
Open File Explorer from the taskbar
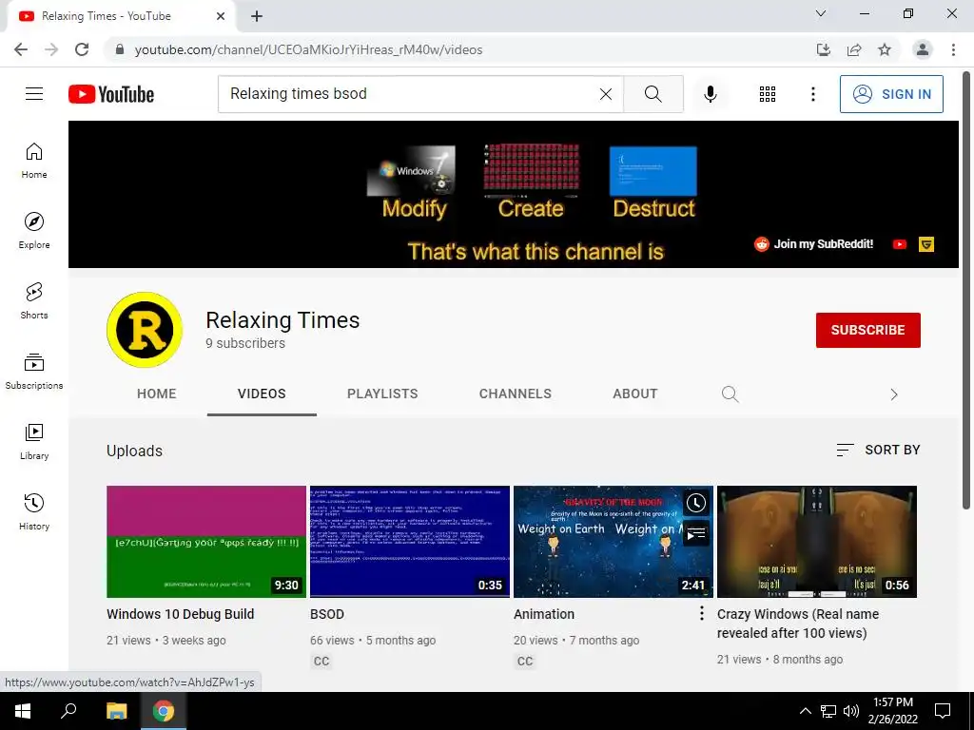click(116, 711)
